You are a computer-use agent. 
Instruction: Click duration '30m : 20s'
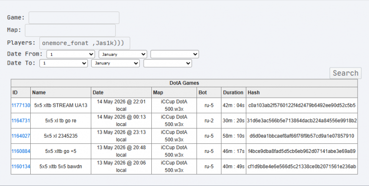tap(234, 120)
